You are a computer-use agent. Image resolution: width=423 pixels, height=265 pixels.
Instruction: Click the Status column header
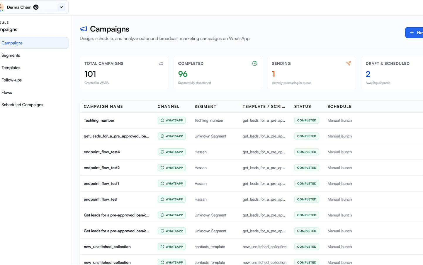click(x=303, y=106)
